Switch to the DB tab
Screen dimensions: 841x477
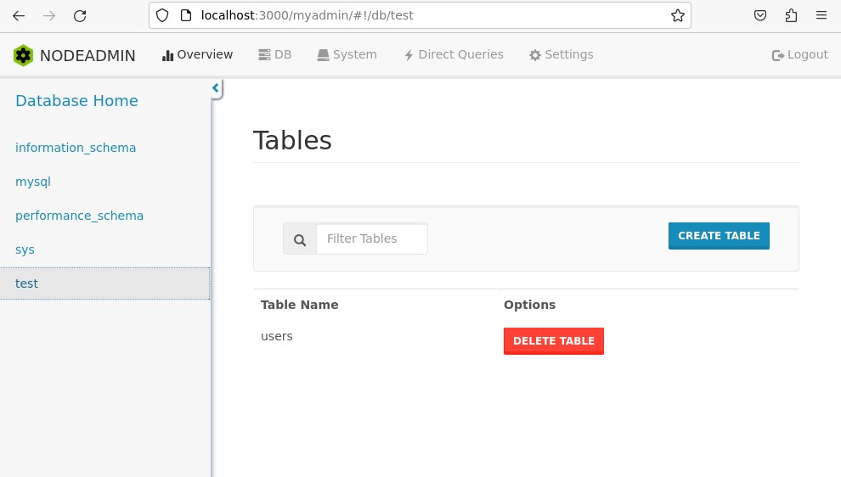[274, 54]
